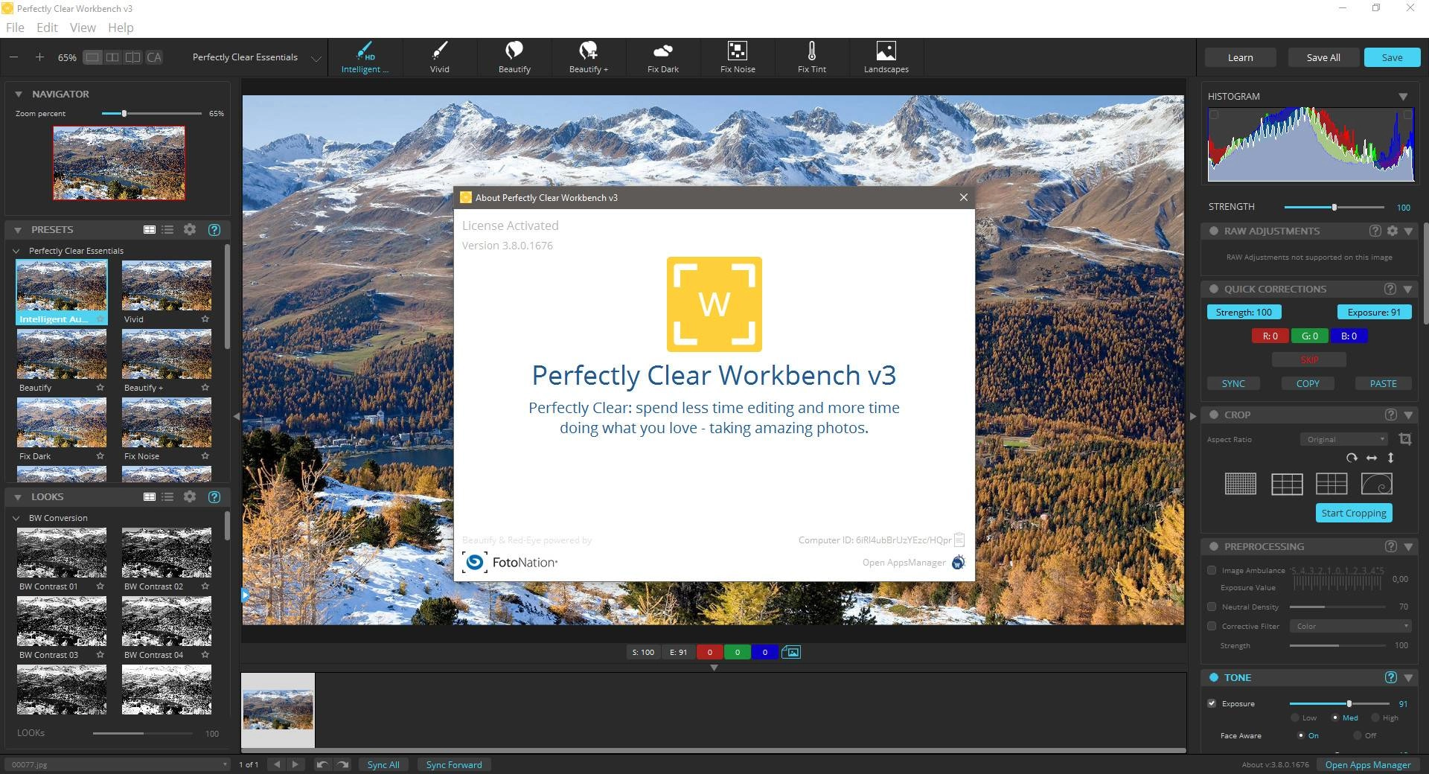Uncheck the Exposure checkbox
This screenshot has height=774, width=1429.
coord(1212,703)
